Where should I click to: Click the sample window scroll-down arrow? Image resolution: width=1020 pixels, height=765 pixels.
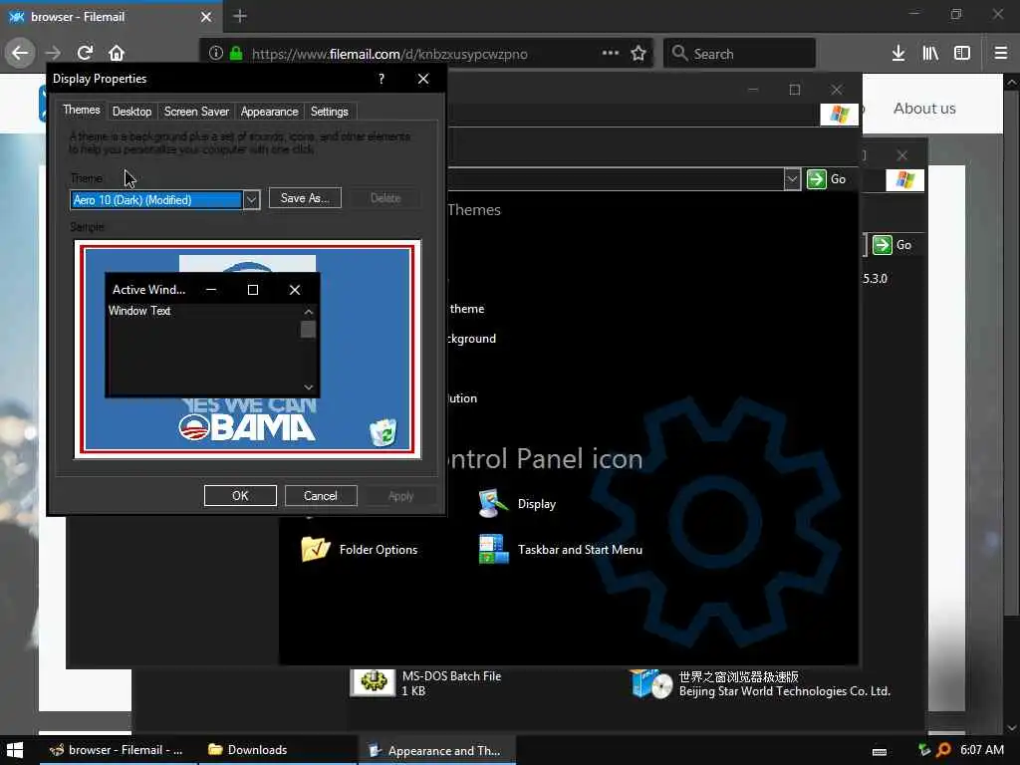click(309, 387)
